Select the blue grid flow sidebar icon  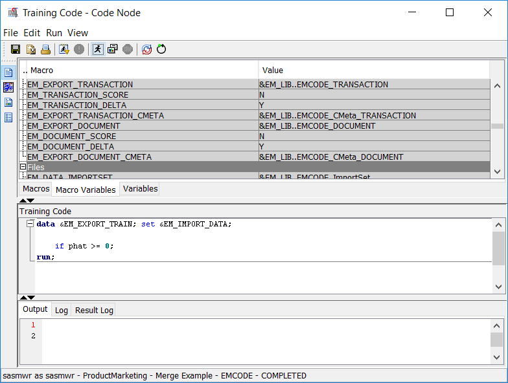(8, 87)
